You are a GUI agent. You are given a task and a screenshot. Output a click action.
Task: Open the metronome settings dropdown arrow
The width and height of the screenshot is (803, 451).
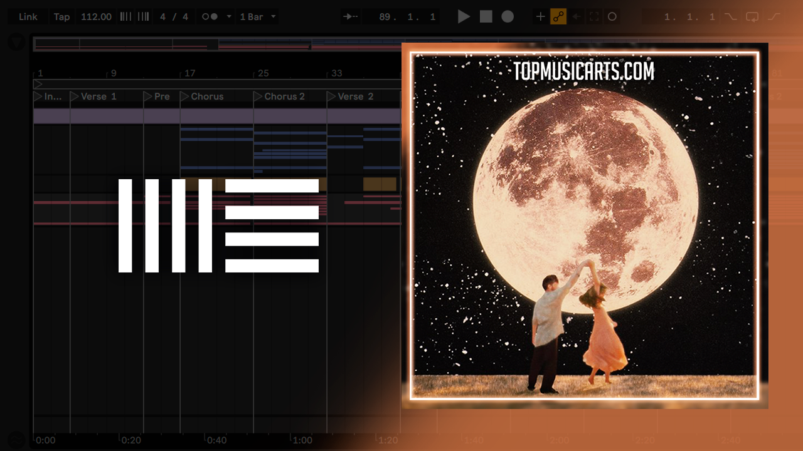(x=229, y=17)
